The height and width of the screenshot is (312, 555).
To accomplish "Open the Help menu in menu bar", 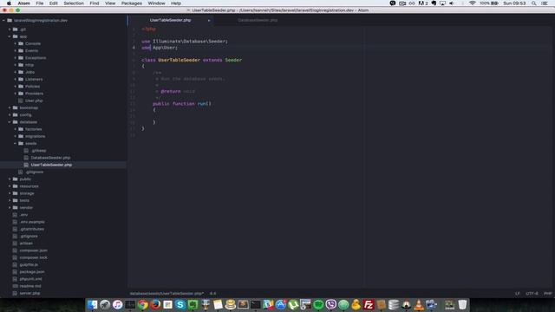I will pos(176,3).
